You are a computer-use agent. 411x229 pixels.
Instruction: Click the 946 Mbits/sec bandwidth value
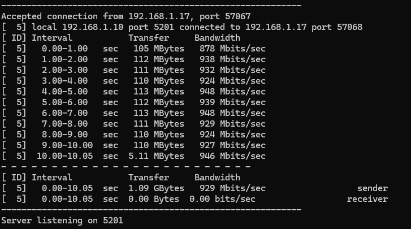[232, 156]
